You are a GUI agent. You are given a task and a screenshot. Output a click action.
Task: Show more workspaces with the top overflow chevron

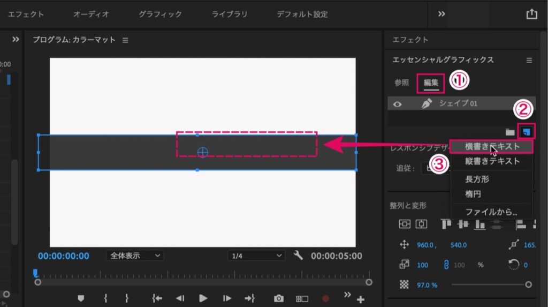coord(442,14)
